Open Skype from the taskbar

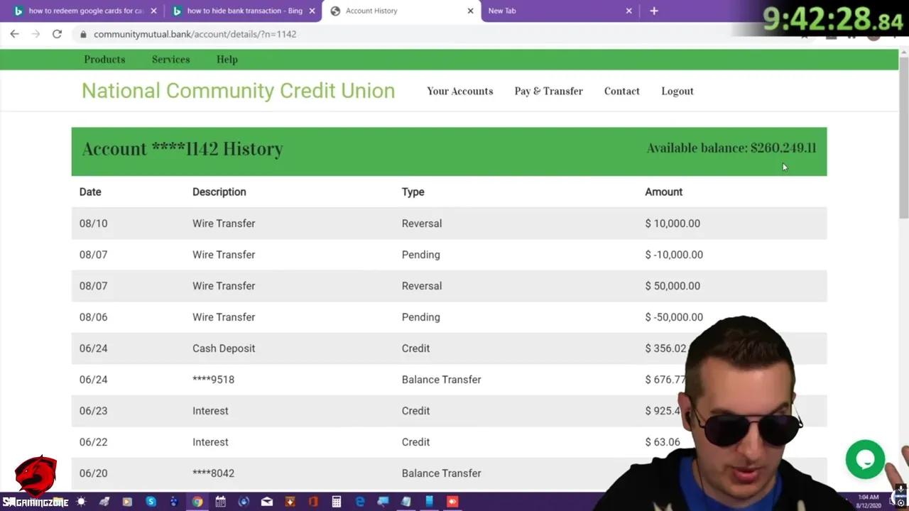(151, 502)
